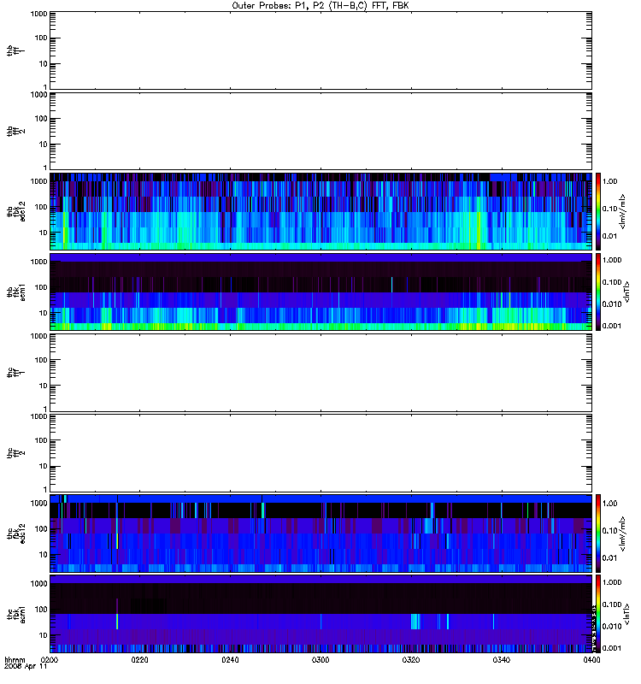Select the 0340 time axis label
The height and width of the screenshot is (684, 641).
click(x=502, y=660)
